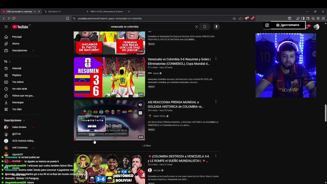
Task: Open Brave Wallet icon
Action: [308, 18]
